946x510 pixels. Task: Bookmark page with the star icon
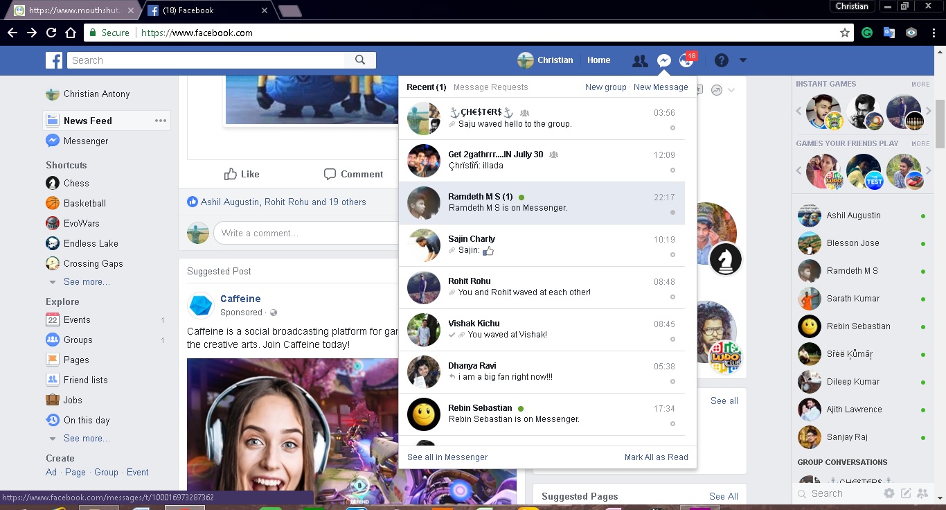844,33
